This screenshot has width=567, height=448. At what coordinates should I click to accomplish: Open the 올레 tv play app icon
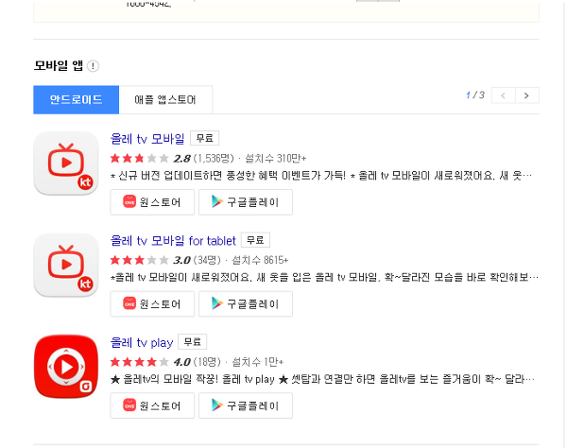coord(66,367)
